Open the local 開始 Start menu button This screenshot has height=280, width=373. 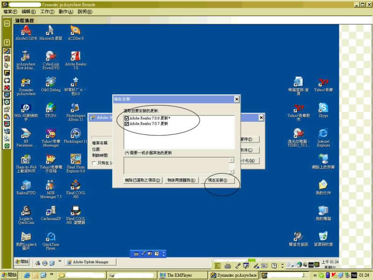[x=9, y=275]
